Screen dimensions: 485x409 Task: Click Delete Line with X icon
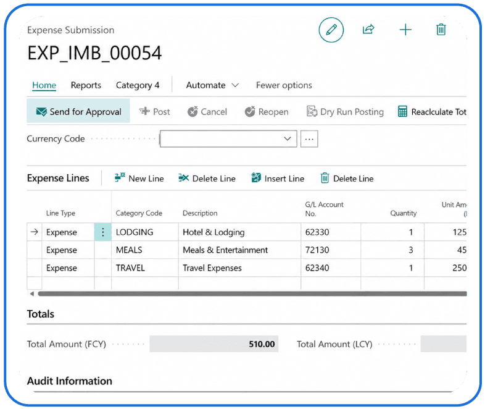pyautogui.click(x=207, y=179)
